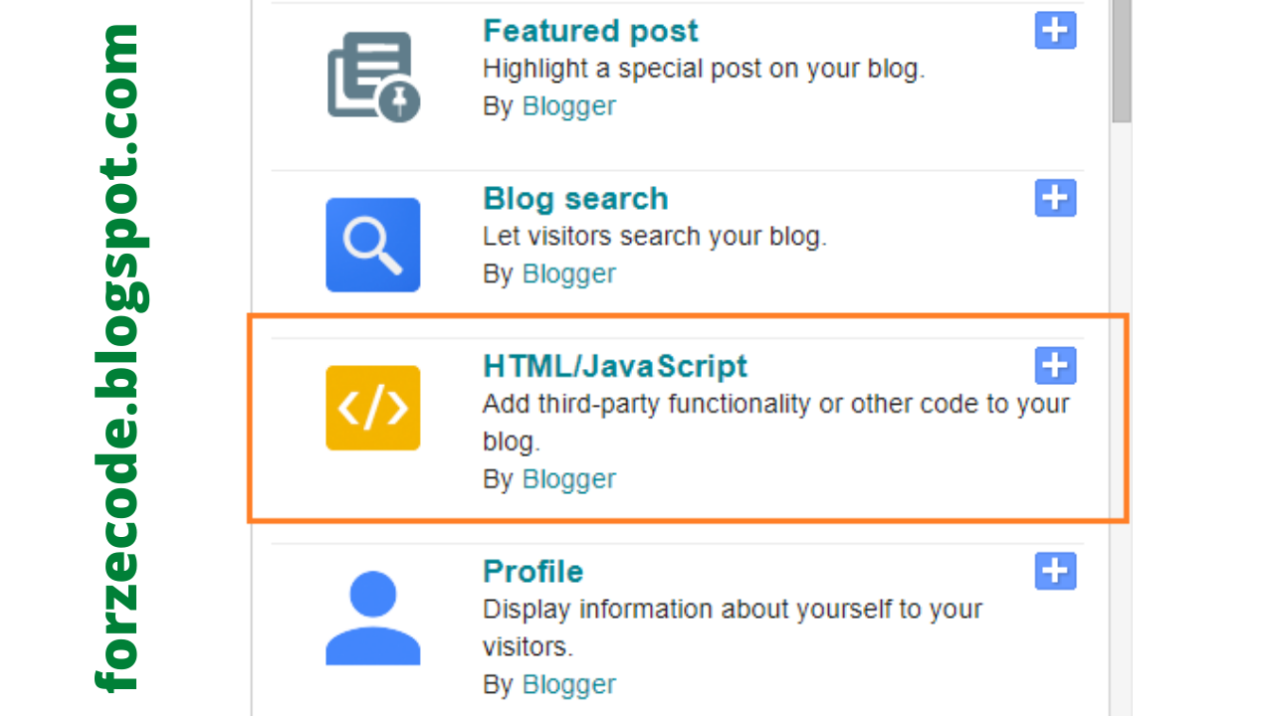This screenshot has width=1274, height=716.
Task: Click the plus icon beside Profile
Action: pos(1055,571)
